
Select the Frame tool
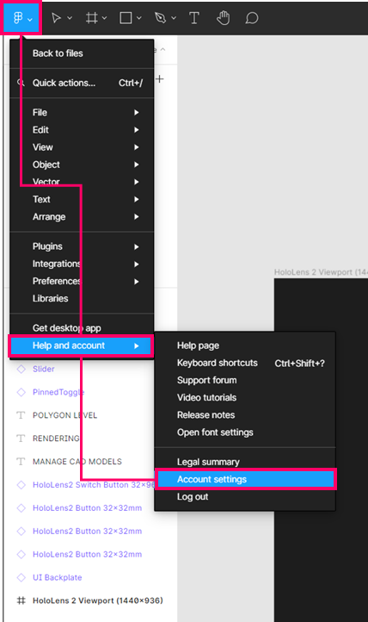click(92, 18)
